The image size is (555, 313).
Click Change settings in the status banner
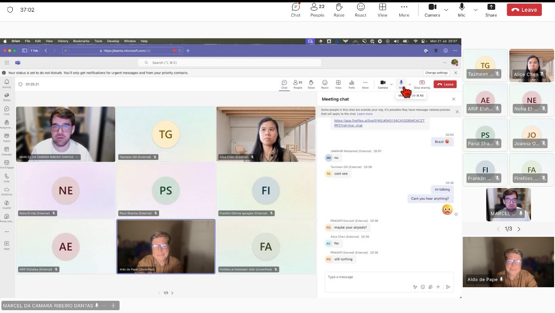coord(436,73)
